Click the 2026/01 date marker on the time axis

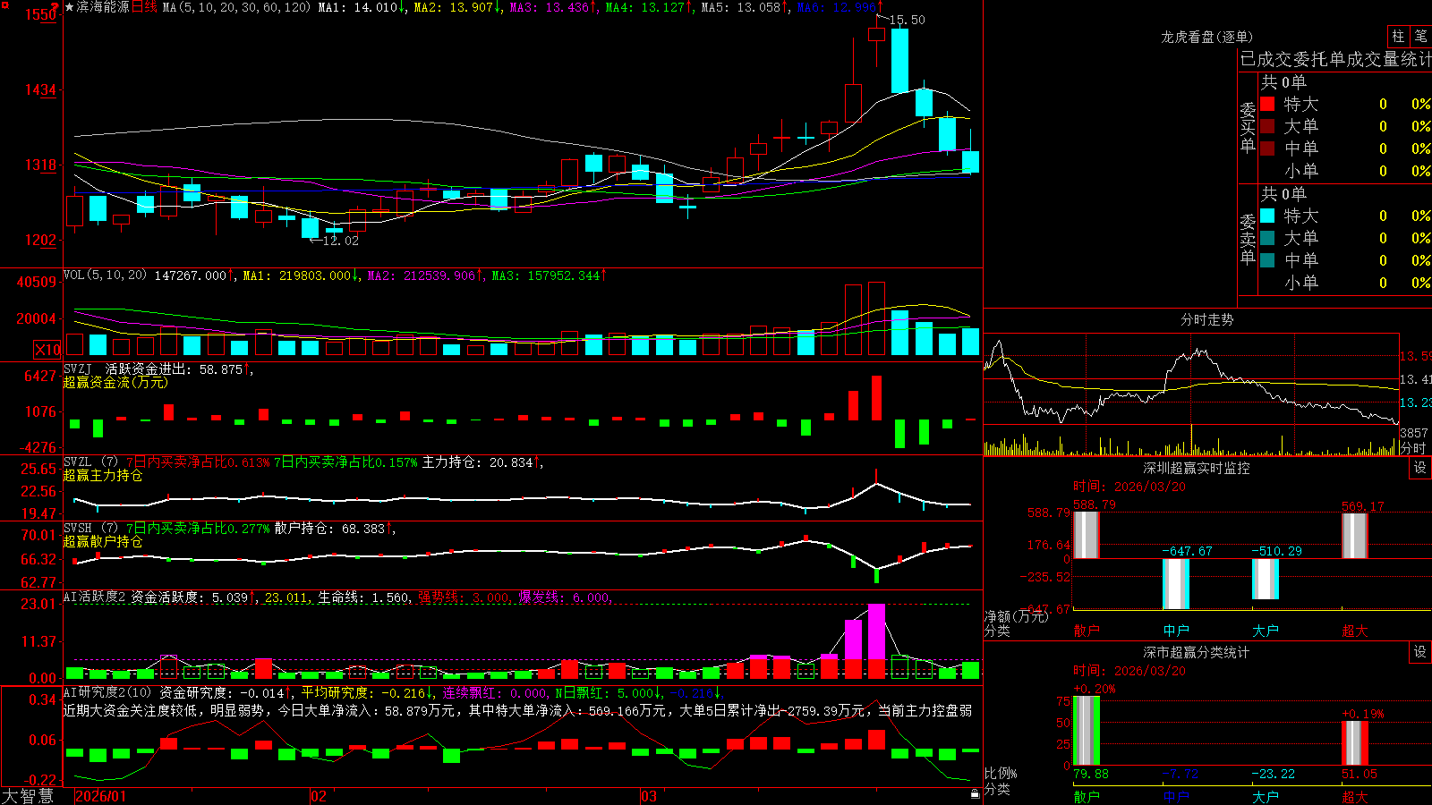pyautogui.click(x=101, y=796)
